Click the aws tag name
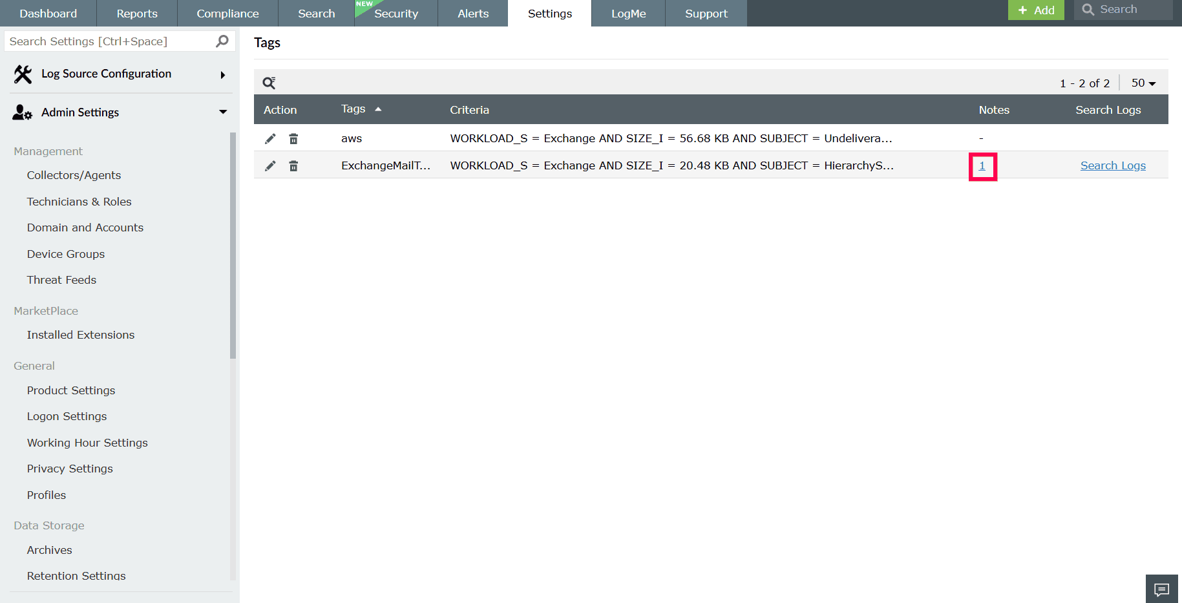Screen dimensions: 1182x603 pyautogui.click(x=352, y=138)
